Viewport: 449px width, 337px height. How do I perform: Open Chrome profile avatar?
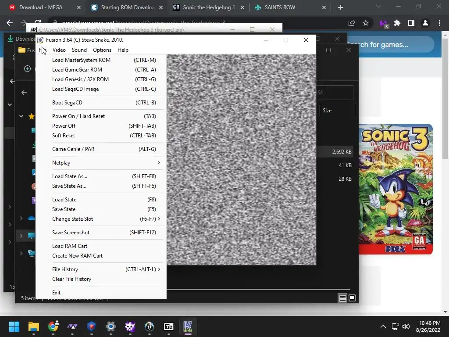coord(425,23)
